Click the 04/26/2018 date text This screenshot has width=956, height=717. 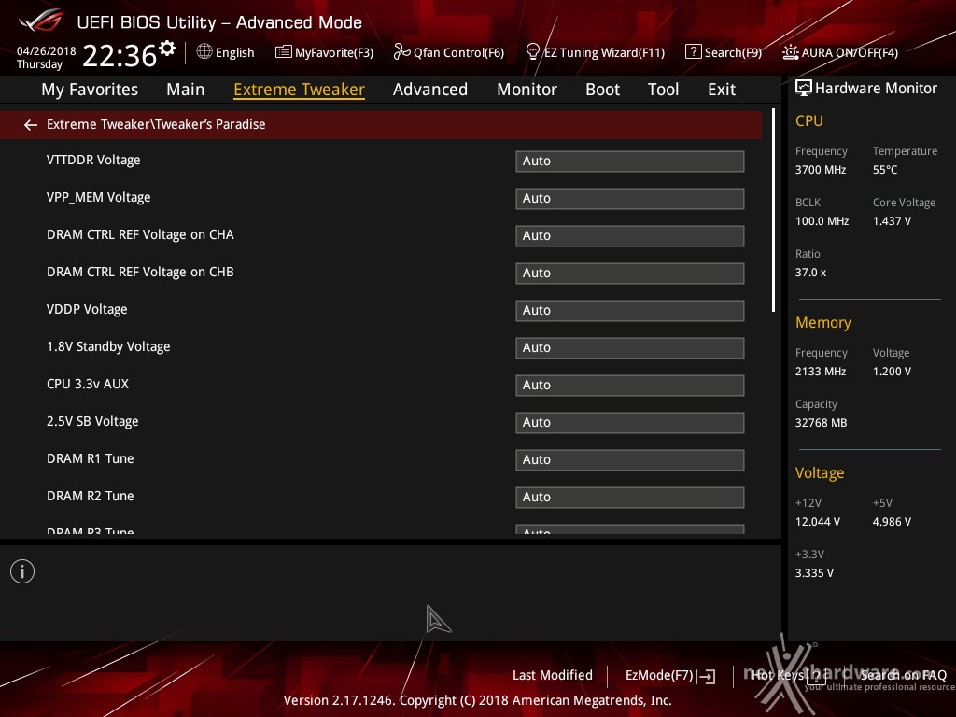tap(47, 51)
